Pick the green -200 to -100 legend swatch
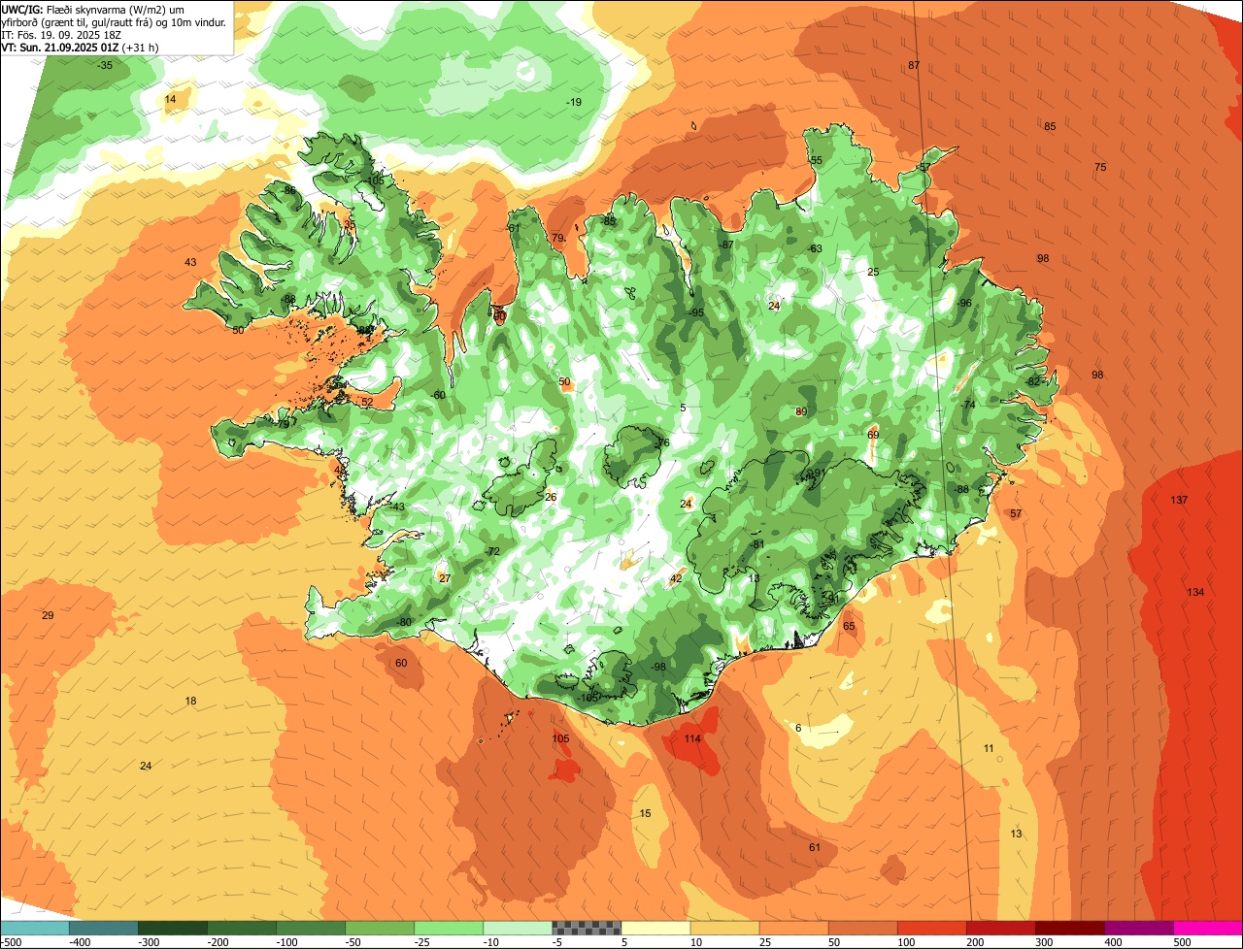Viewport: 1243px width, 949px height. [x=241, y=928]
